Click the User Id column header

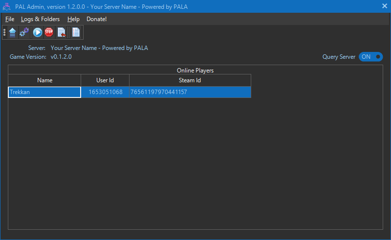point(105,80)
